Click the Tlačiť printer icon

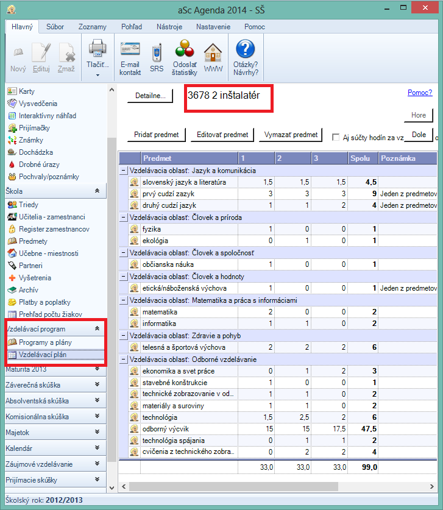coord(97,49)
